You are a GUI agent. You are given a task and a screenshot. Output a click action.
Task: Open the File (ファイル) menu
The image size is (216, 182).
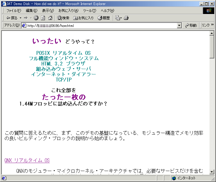coord(14,11)
